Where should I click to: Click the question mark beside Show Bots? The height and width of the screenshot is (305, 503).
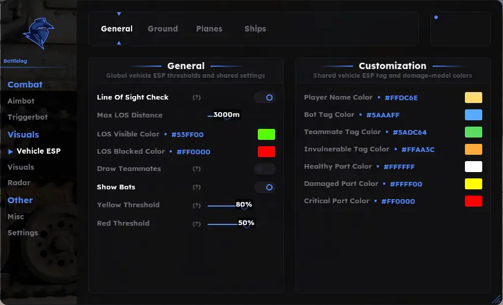pos(197,187)
